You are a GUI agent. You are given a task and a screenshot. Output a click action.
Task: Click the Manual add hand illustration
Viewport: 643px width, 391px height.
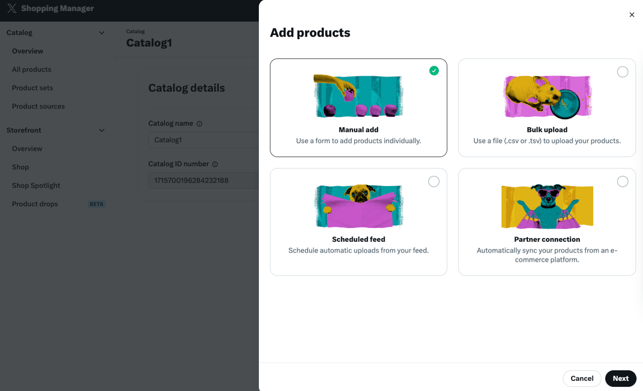point(358,96)
